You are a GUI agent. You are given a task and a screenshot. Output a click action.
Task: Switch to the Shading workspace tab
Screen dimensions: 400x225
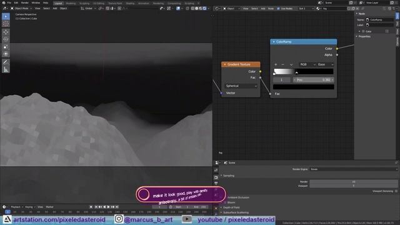tap(130, 3)
